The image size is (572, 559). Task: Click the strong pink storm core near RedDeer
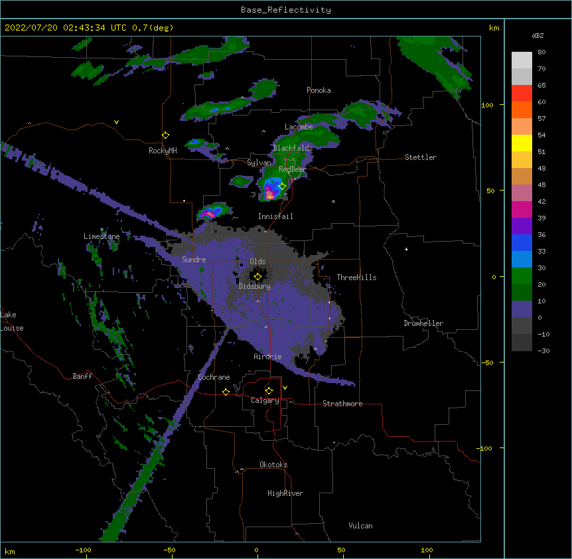269,193
